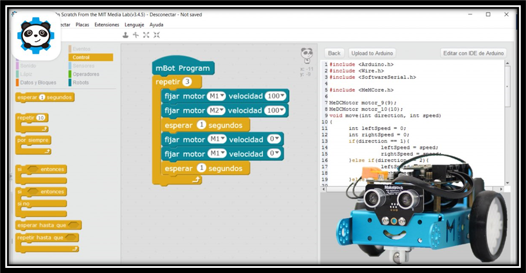
Task: Open the M1 dropdown in the last fijar motor block
Action: coord(217,153)
